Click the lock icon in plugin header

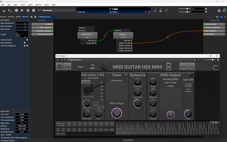(x=195, y=60)
